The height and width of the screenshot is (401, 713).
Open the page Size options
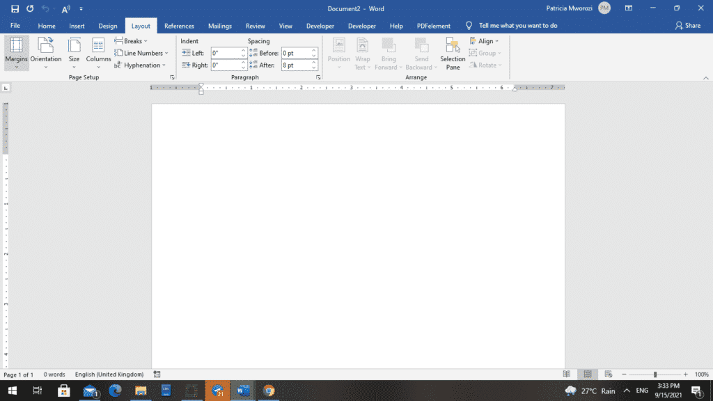[74, 53]
